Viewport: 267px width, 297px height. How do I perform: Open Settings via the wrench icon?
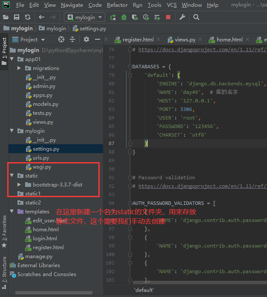point(182,17)
